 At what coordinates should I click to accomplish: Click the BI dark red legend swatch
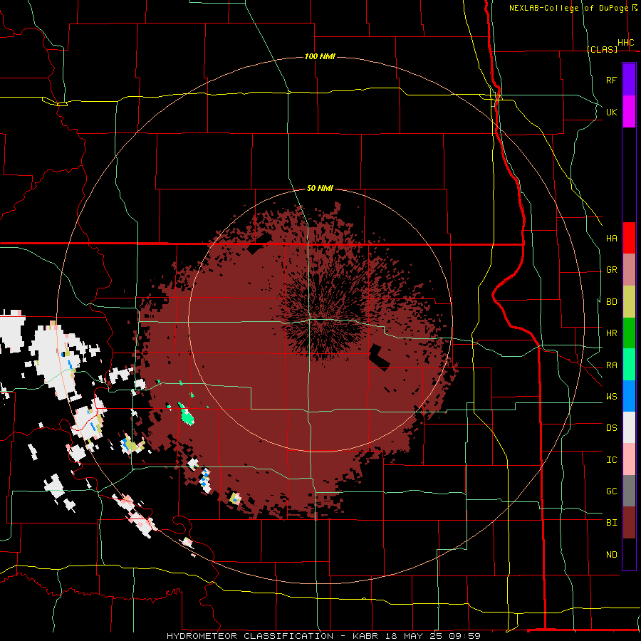629,523
